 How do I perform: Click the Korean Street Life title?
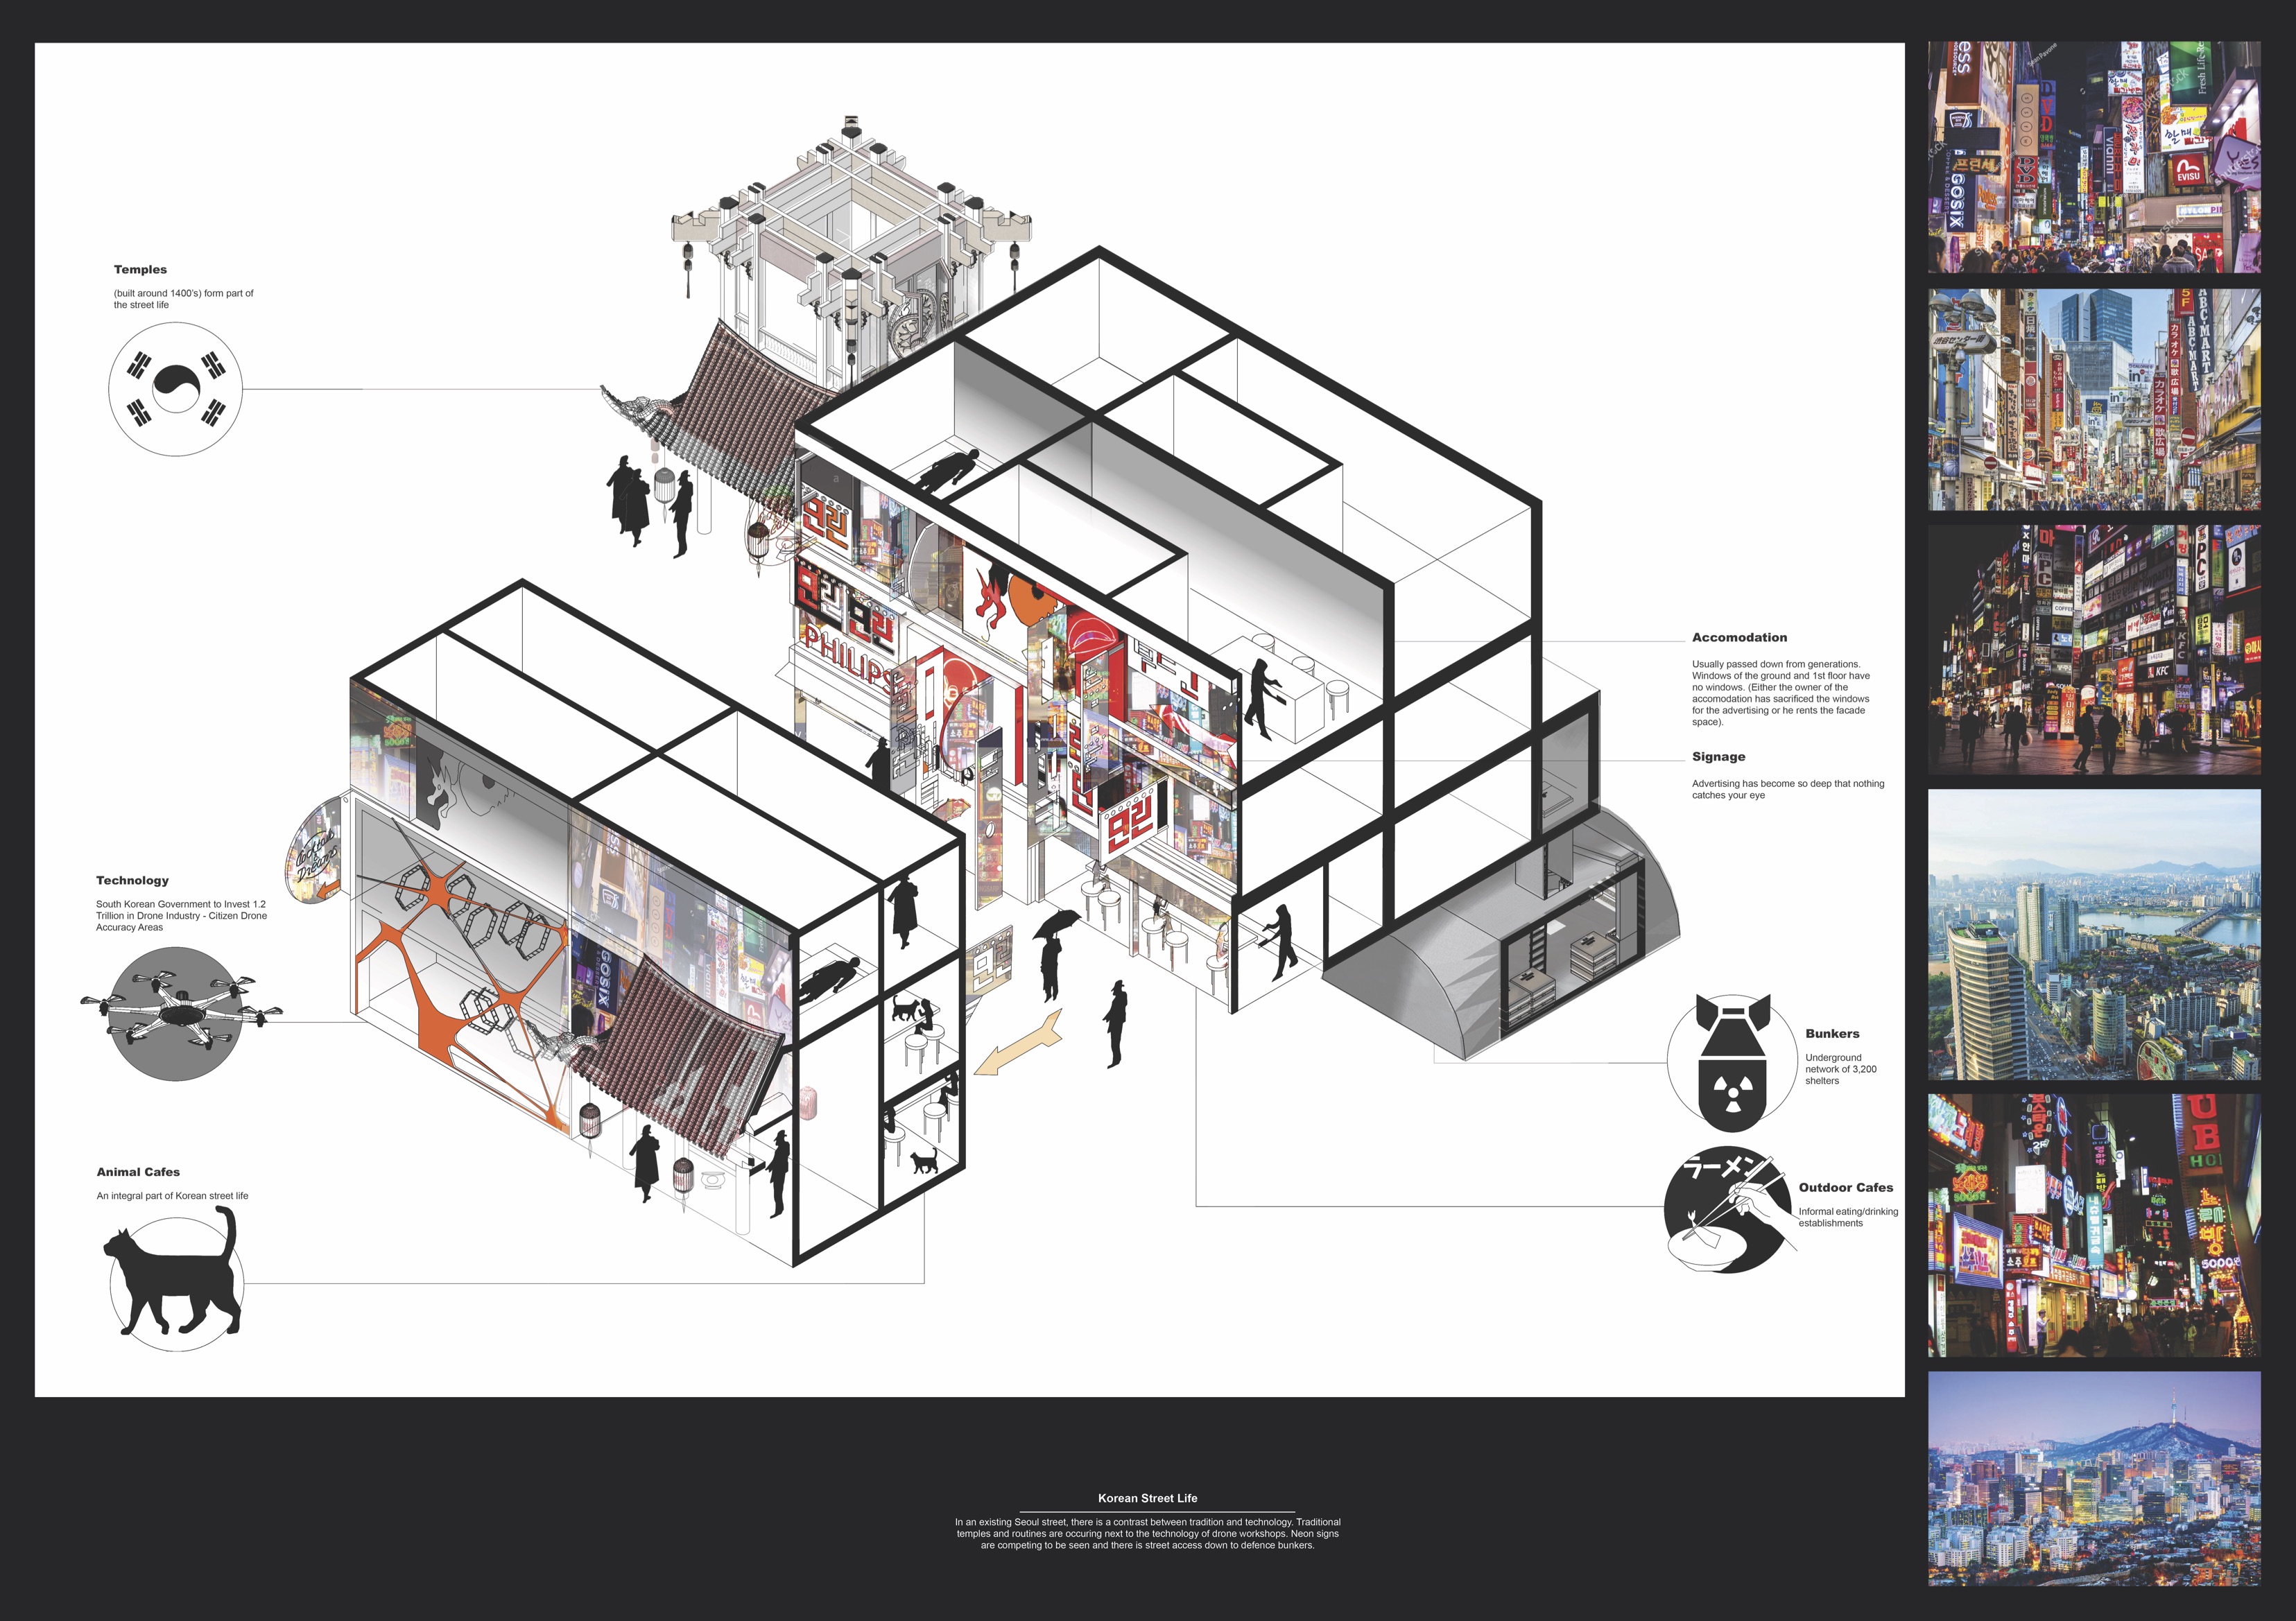[1147, 1498]
